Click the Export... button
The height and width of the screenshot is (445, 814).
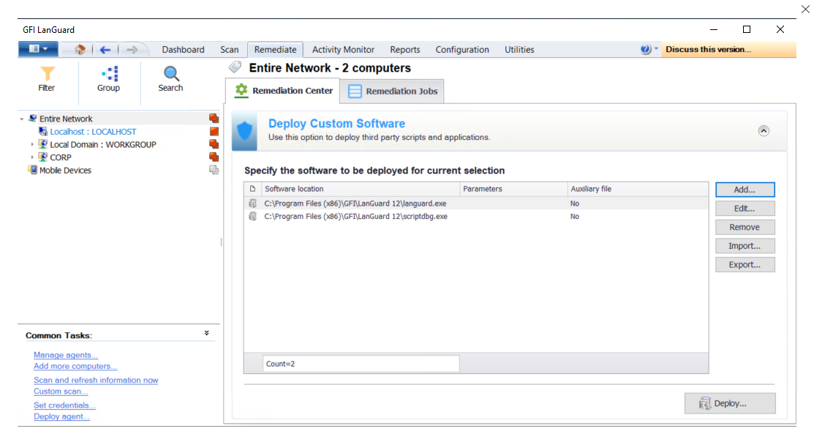point(745,264)
